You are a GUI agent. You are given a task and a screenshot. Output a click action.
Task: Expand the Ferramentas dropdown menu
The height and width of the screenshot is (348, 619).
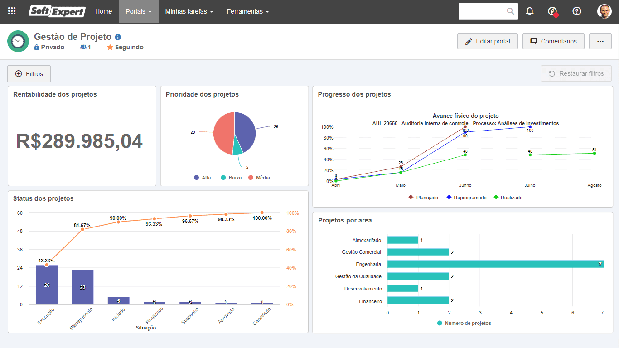(248, 11)
